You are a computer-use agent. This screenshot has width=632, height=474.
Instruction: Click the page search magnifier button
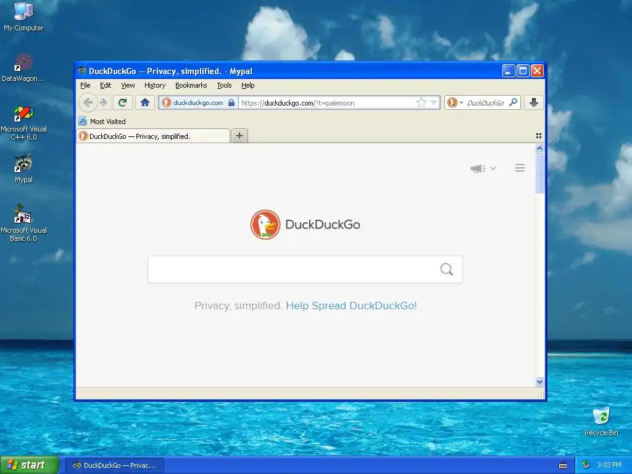click(x=447, y=269)
